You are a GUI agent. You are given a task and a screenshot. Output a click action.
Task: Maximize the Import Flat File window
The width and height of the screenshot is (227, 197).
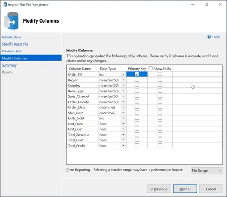point(206,5)
